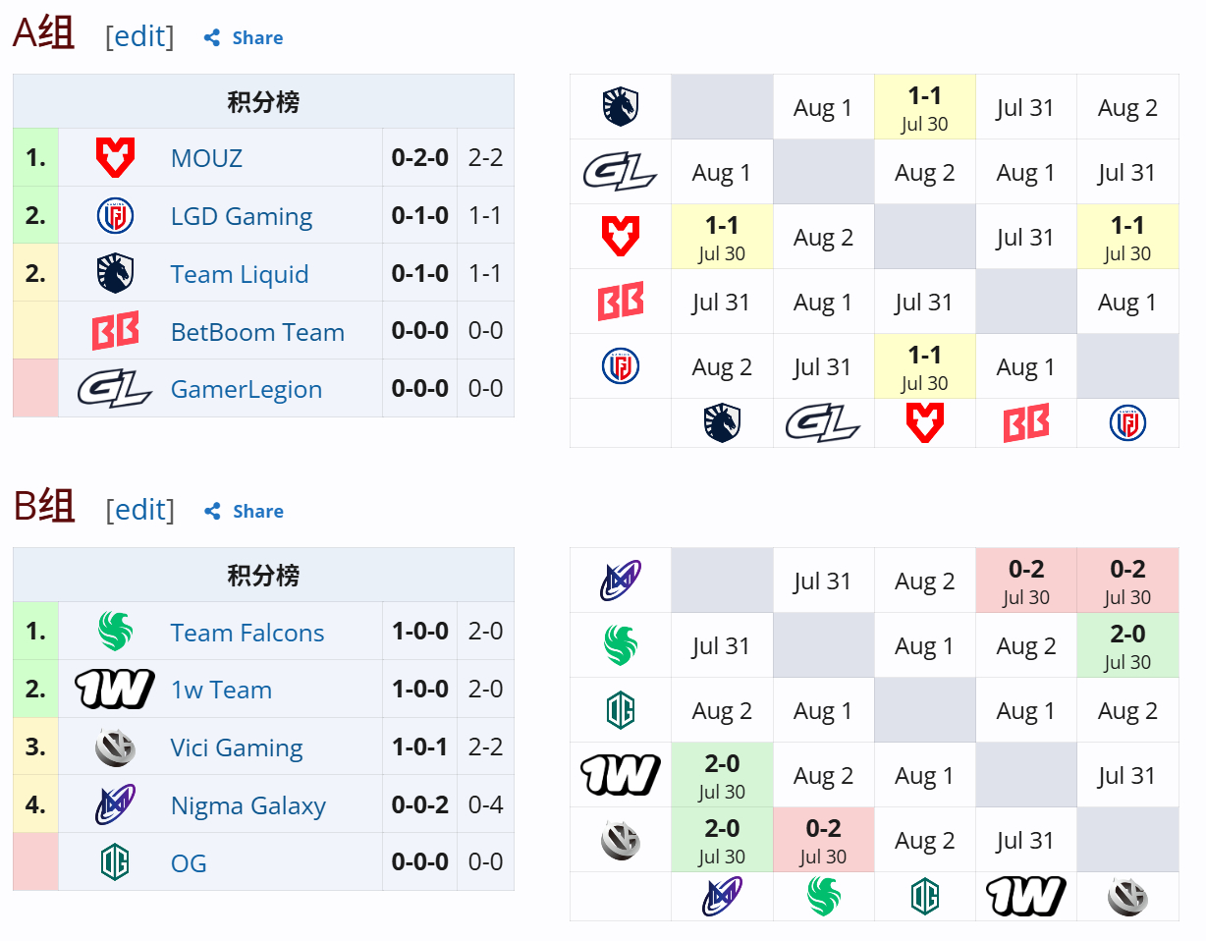
Task: Click the OG logo in B组 standings
Action: [x=115, y=862]
